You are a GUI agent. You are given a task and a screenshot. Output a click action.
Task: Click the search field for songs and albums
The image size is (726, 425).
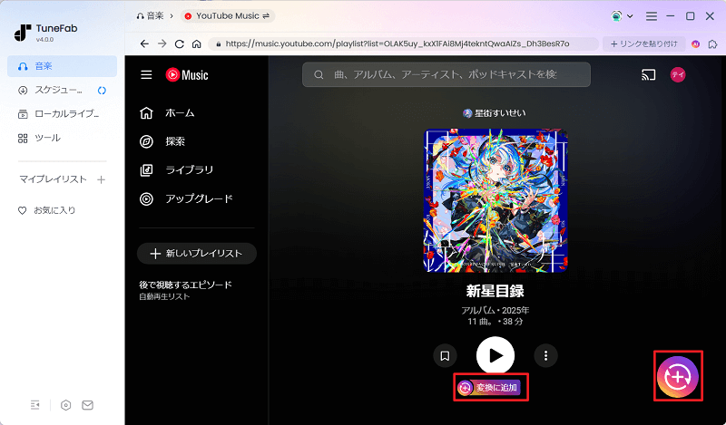(446, 74)
